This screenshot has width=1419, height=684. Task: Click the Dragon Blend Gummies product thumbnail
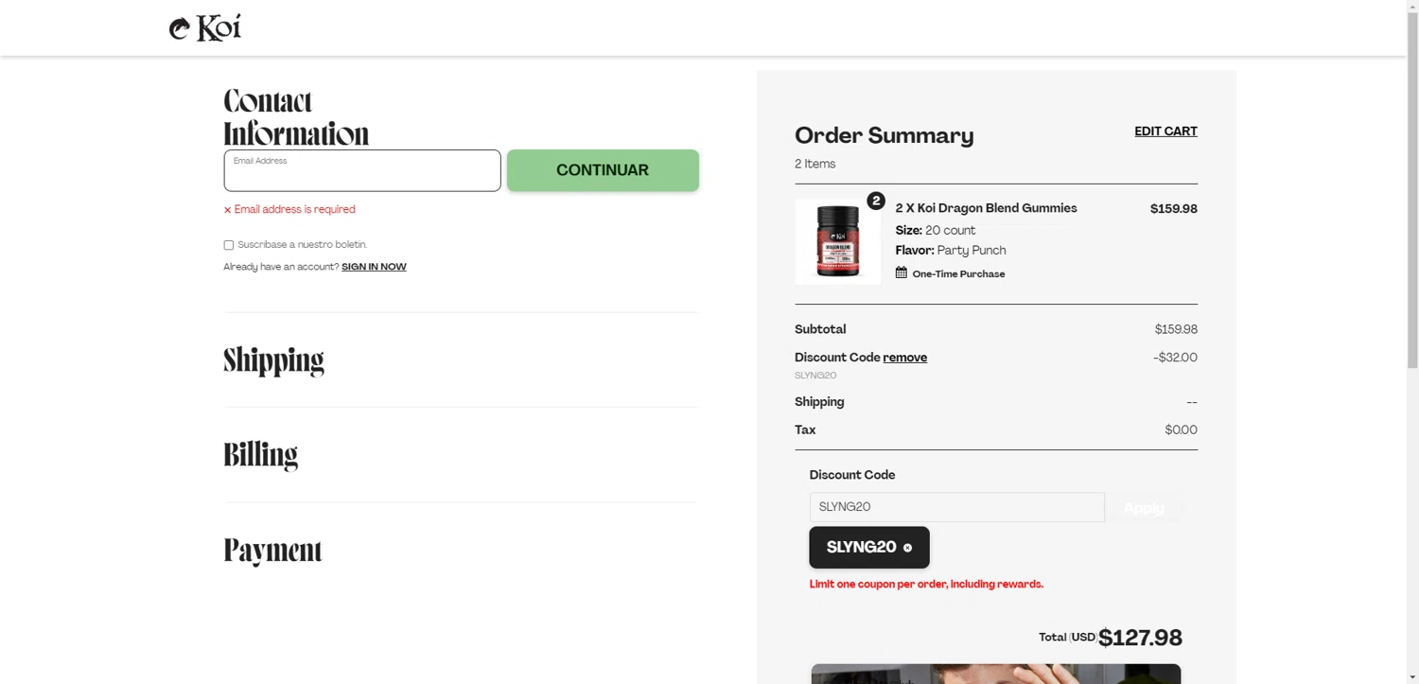(x=837, y=242)
